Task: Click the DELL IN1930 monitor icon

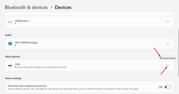Action: coord(10,43)
